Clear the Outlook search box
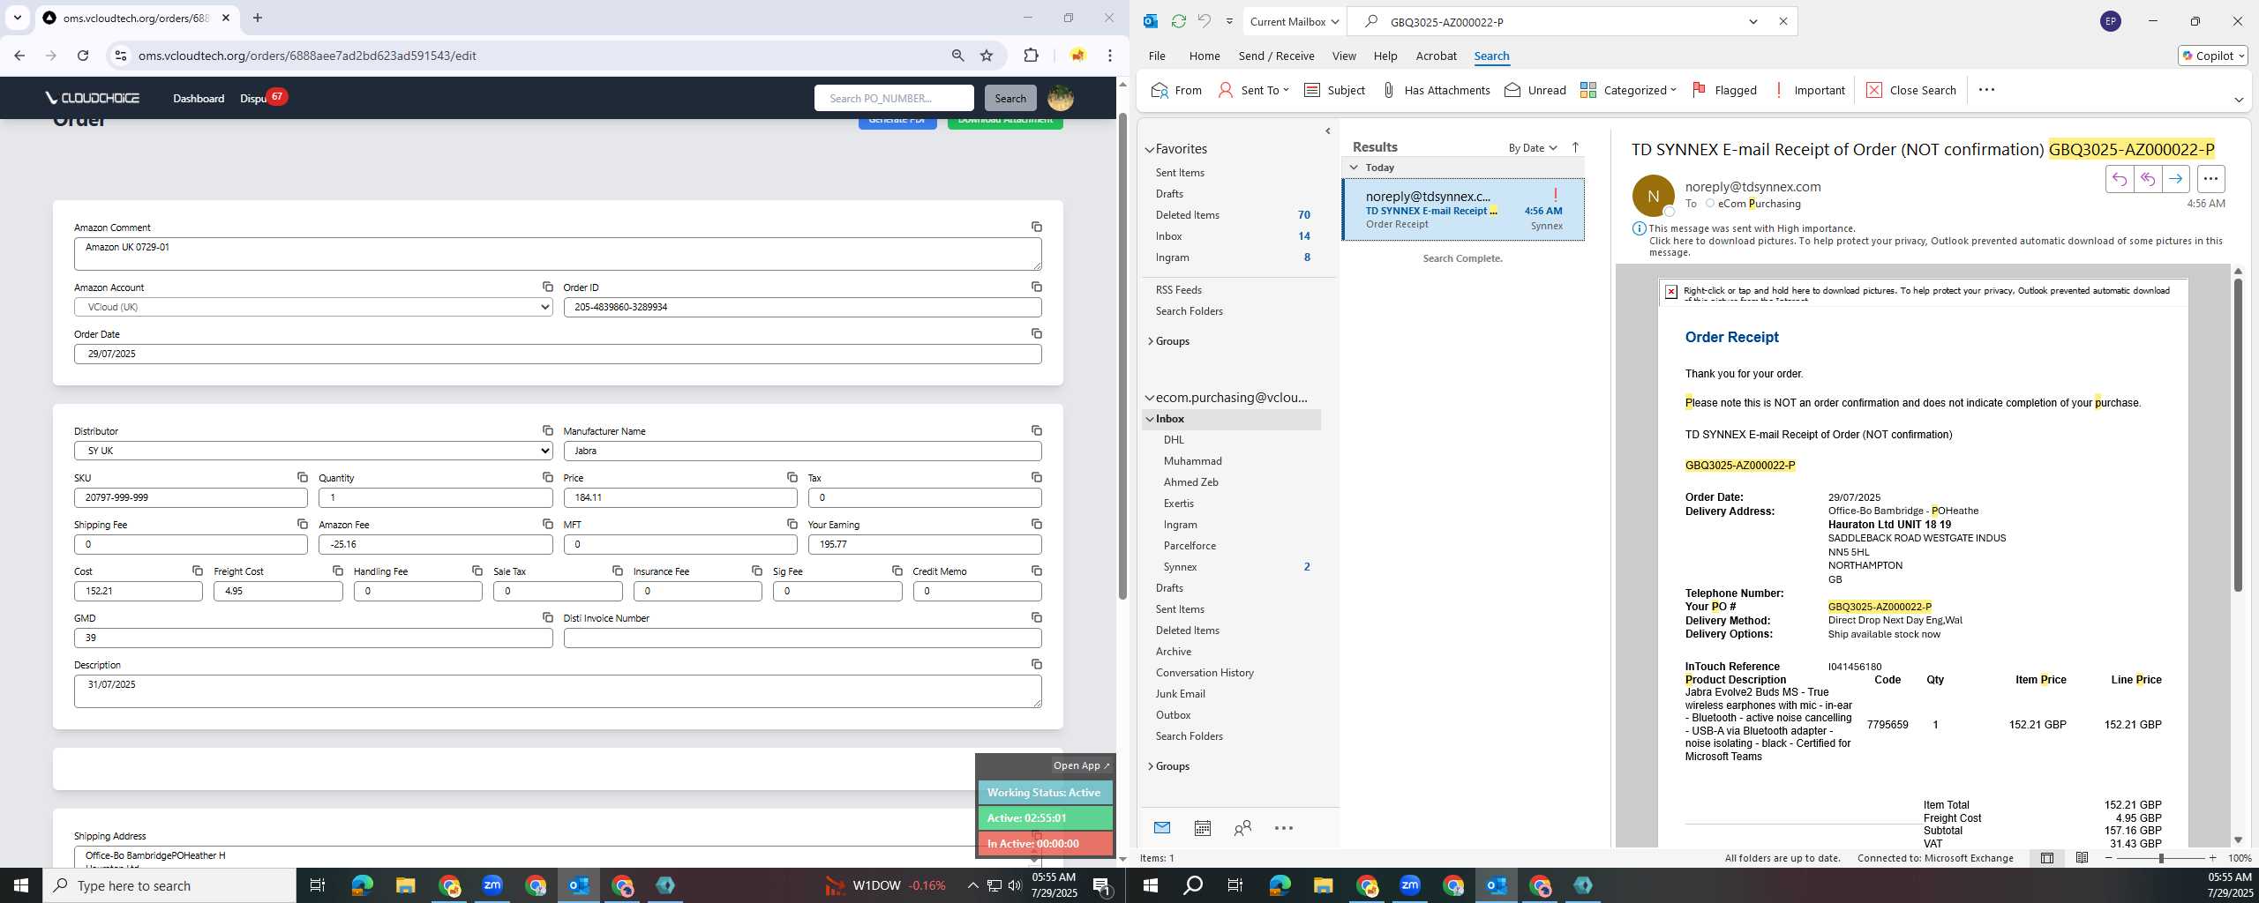2259x903 pixels. point(1782,21)
